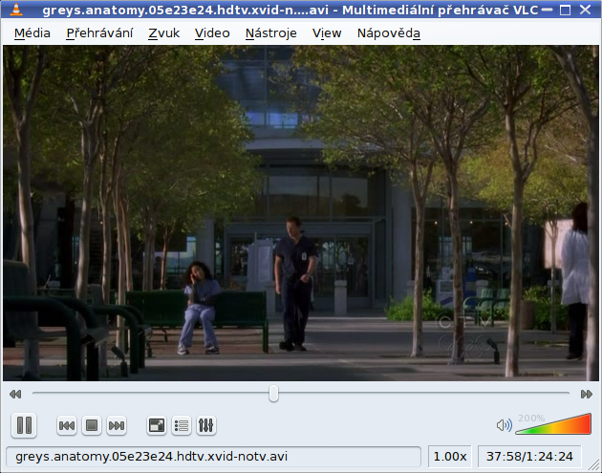
Task: Click the greys.anatomy filename in status bar
Action: pyautogui.click(x=151, y=457)
